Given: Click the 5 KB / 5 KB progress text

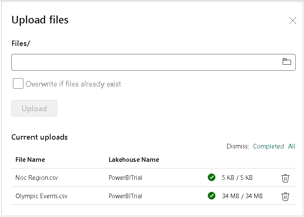Looking at the screenshot, I should click(x=237, y=178).
